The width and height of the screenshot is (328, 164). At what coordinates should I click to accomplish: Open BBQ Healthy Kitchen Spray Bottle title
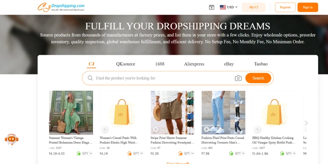pyautogui.click(x=274, y=140)
